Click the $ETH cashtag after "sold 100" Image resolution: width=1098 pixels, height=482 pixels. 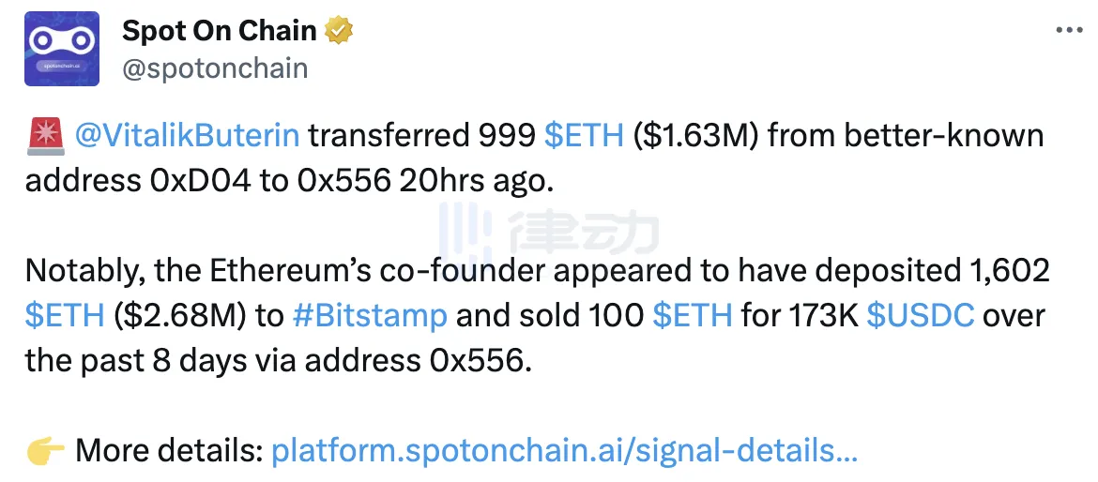(692, 315)
